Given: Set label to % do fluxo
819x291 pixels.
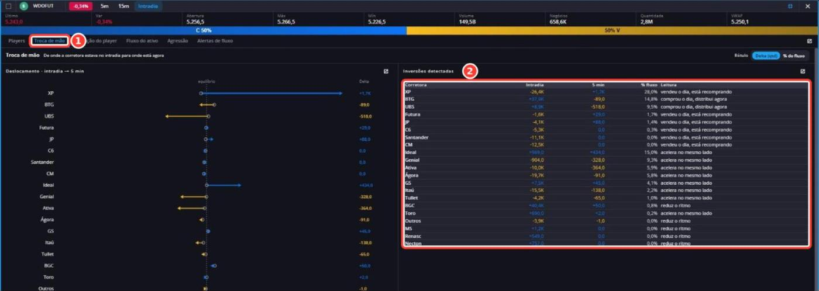Looking at the screenshot, I should pos(794,56).
